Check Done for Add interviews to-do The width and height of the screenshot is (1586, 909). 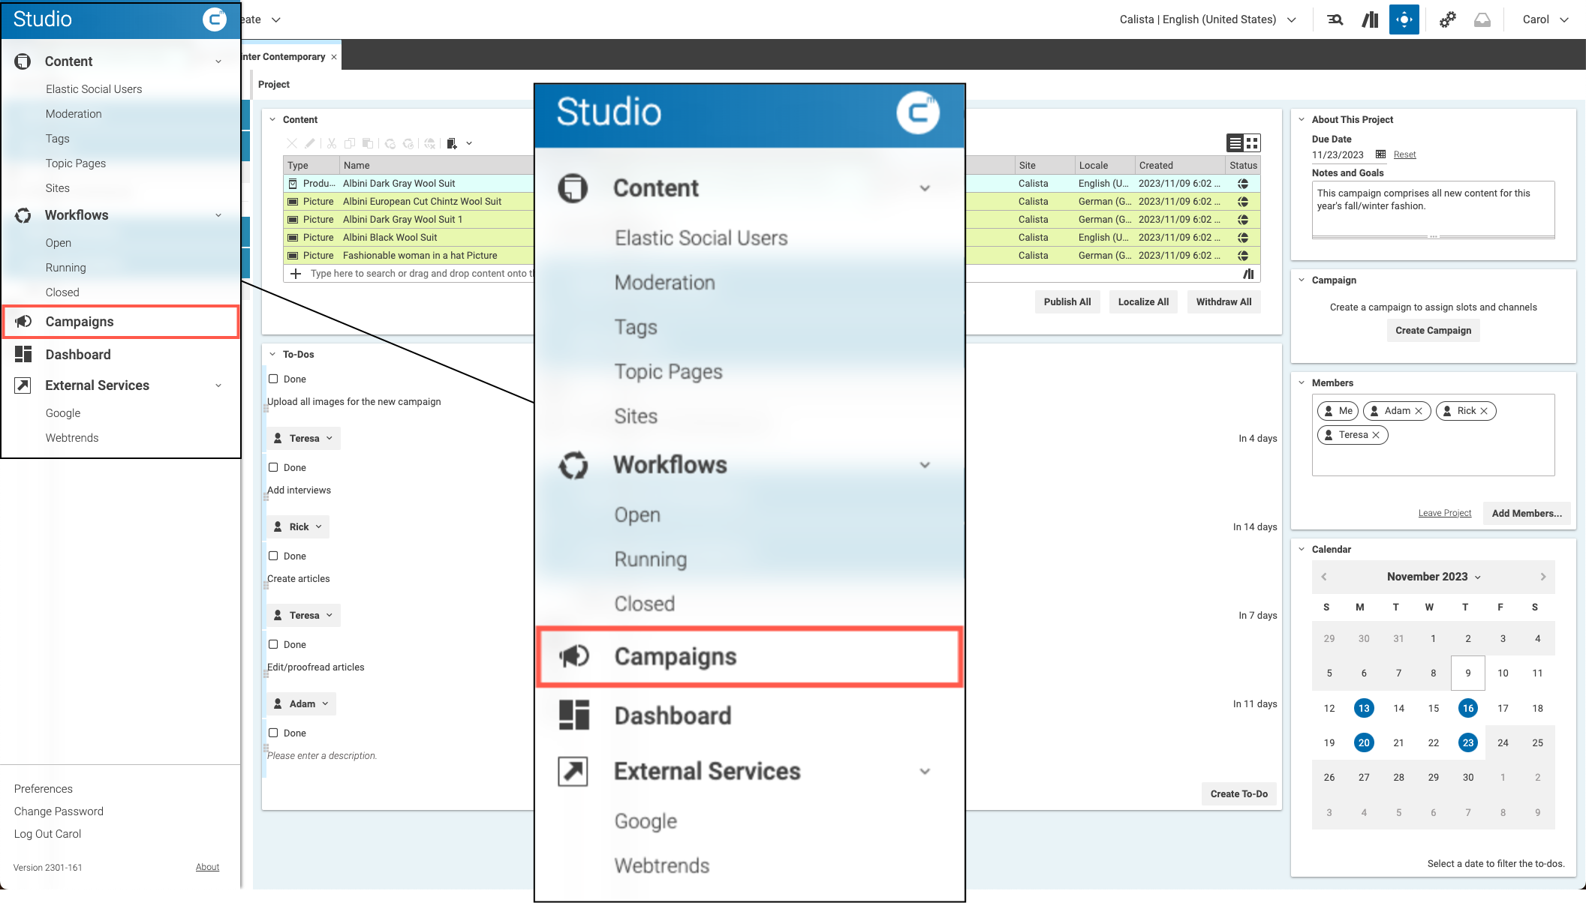[x=274, y=467]
